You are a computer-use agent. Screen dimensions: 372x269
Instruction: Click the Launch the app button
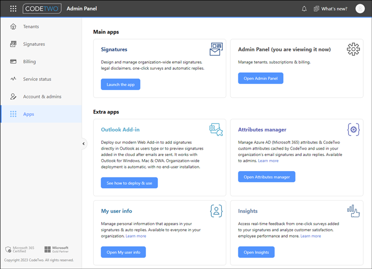[x=121, y=84]
